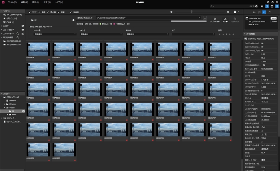Image resolution: width=280 pixels, height=171 pixels.
Task: Click the export share panel icon
Action: click(x=269, y=12)
